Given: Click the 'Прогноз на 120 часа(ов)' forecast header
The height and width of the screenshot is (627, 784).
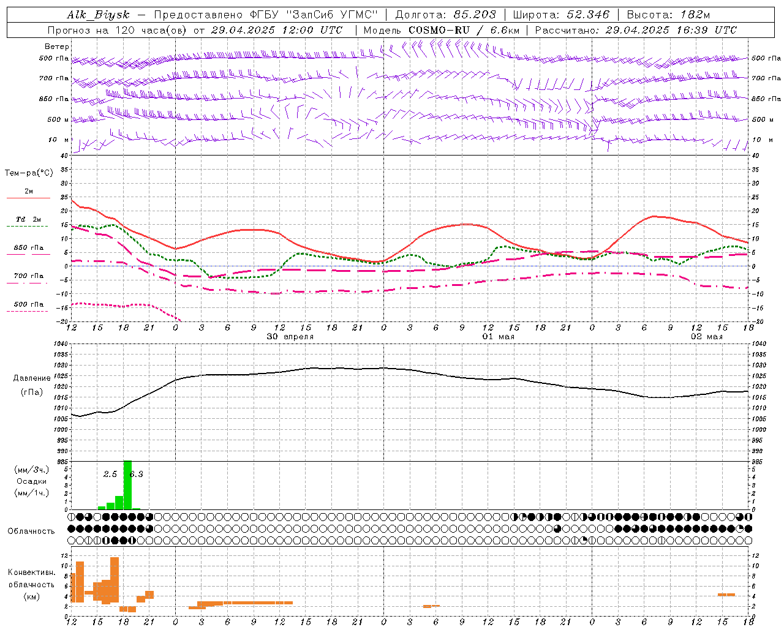Looking at the screenshot, I should (x=117, y=30).
